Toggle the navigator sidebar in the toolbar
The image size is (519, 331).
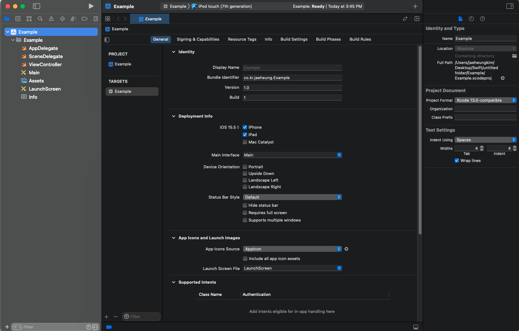click(x=36, y=6)
